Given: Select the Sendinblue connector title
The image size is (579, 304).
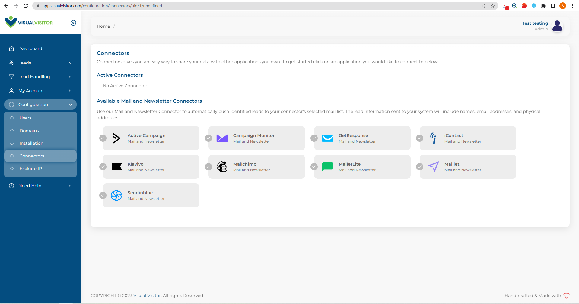Looking at the screenshot, I should pyautogui.click(x=140, y=193).
